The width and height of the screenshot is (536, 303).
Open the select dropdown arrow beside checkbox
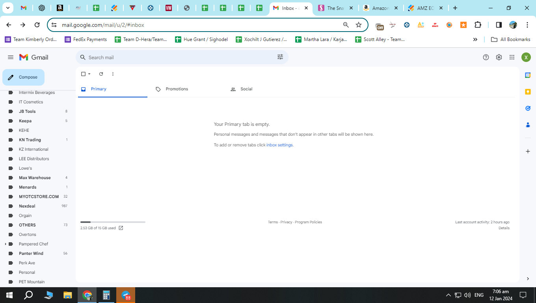click(x=89, y=74)
